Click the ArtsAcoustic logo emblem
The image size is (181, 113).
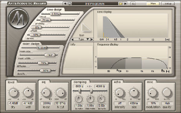[18, 18]
